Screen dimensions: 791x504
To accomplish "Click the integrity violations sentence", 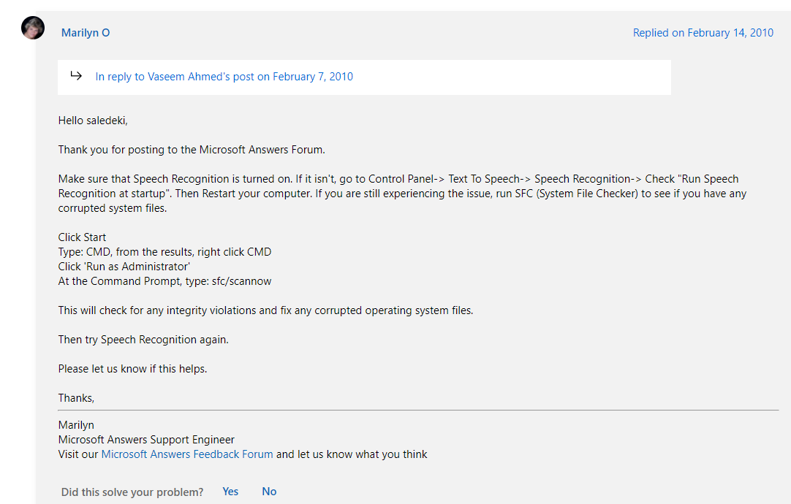I will point(265,310).
